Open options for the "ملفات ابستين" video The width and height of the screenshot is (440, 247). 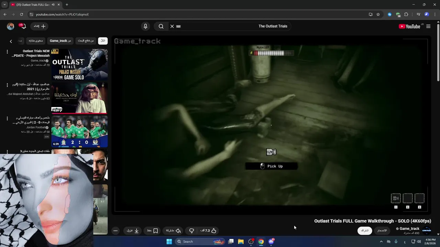tap(7, 152)
